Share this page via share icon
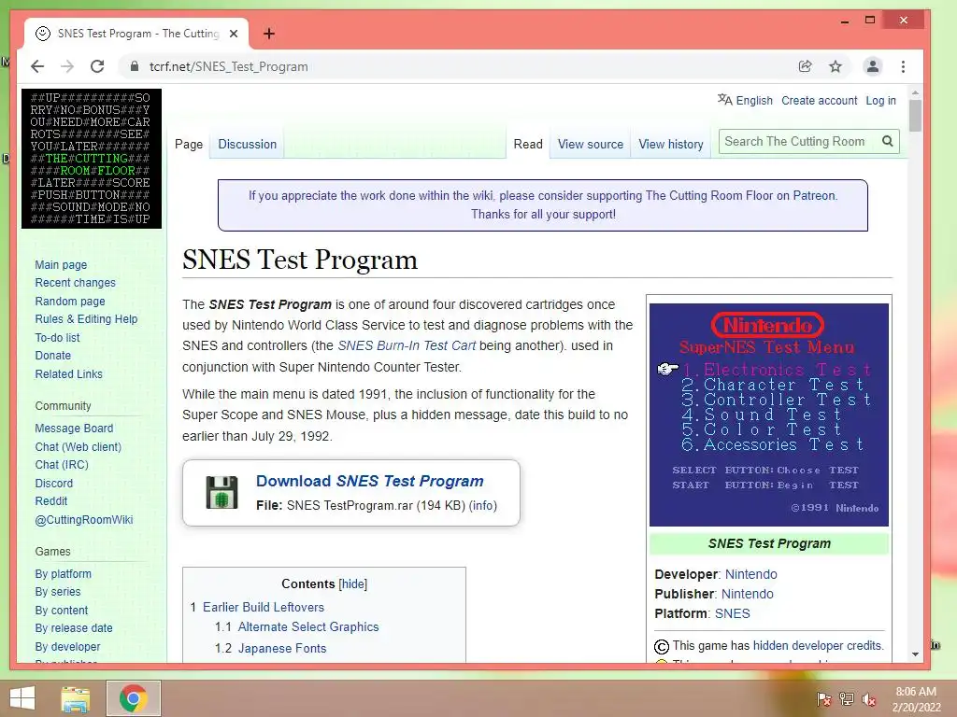Viewport: 957px width, 717px height. (805, 66)
